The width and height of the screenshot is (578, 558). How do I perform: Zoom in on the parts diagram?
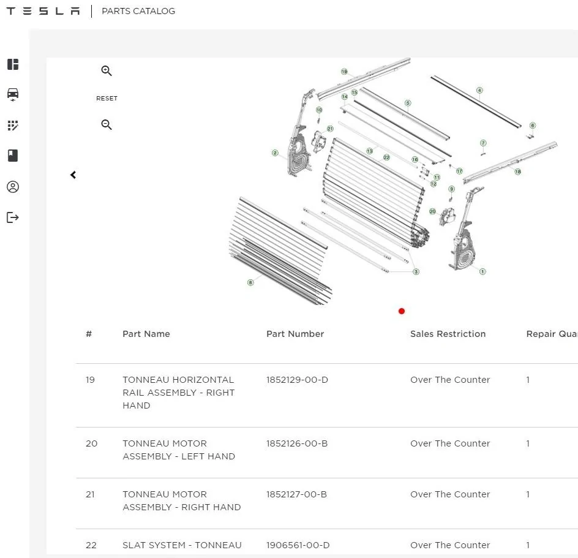[x=107, y=71]
